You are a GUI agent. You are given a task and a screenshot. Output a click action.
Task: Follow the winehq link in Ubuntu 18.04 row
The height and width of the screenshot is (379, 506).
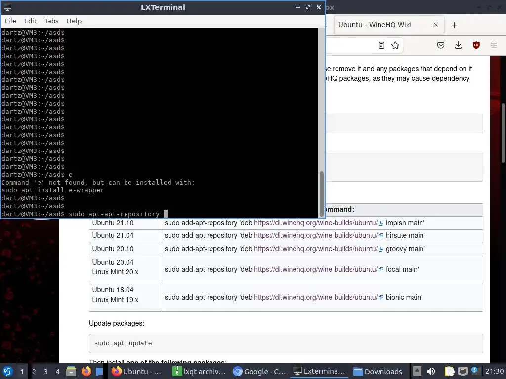pyautogui.click(x=316, y=297)
